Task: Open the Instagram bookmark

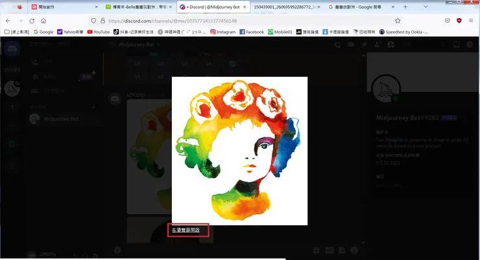Action: [223, 32]
